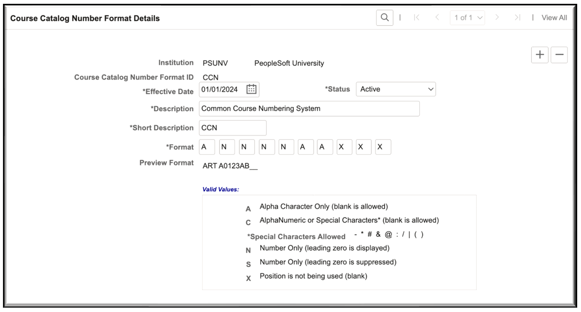The image size is (581, 312).
Task: Jump to the last record
Action: pyautogui.click(x=517, y=18)
